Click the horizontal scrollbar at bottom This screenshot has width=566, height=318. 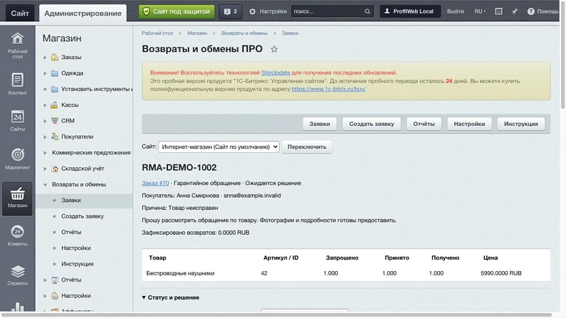point(276,315)
